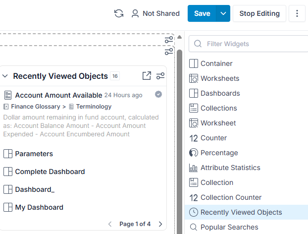Open settings icon of Recently Viewed Objects widget
This screenshot has height=234, width=308.
point(160,76)
